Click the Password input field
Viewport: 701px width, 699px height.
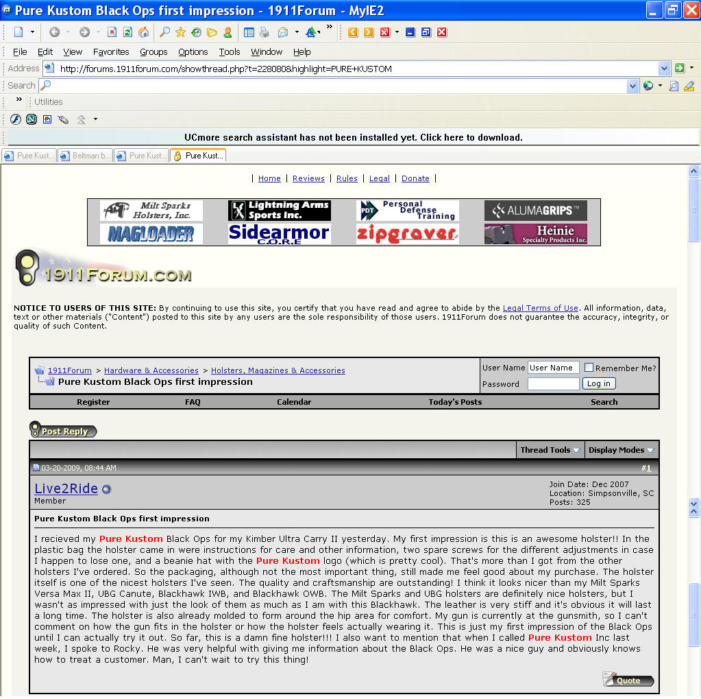click(554, 383)
